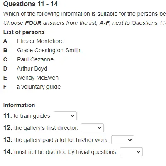Open the dropdown for question 13
Image resolution: width=166 pixels, height=166 pixels.
point(122,140)
